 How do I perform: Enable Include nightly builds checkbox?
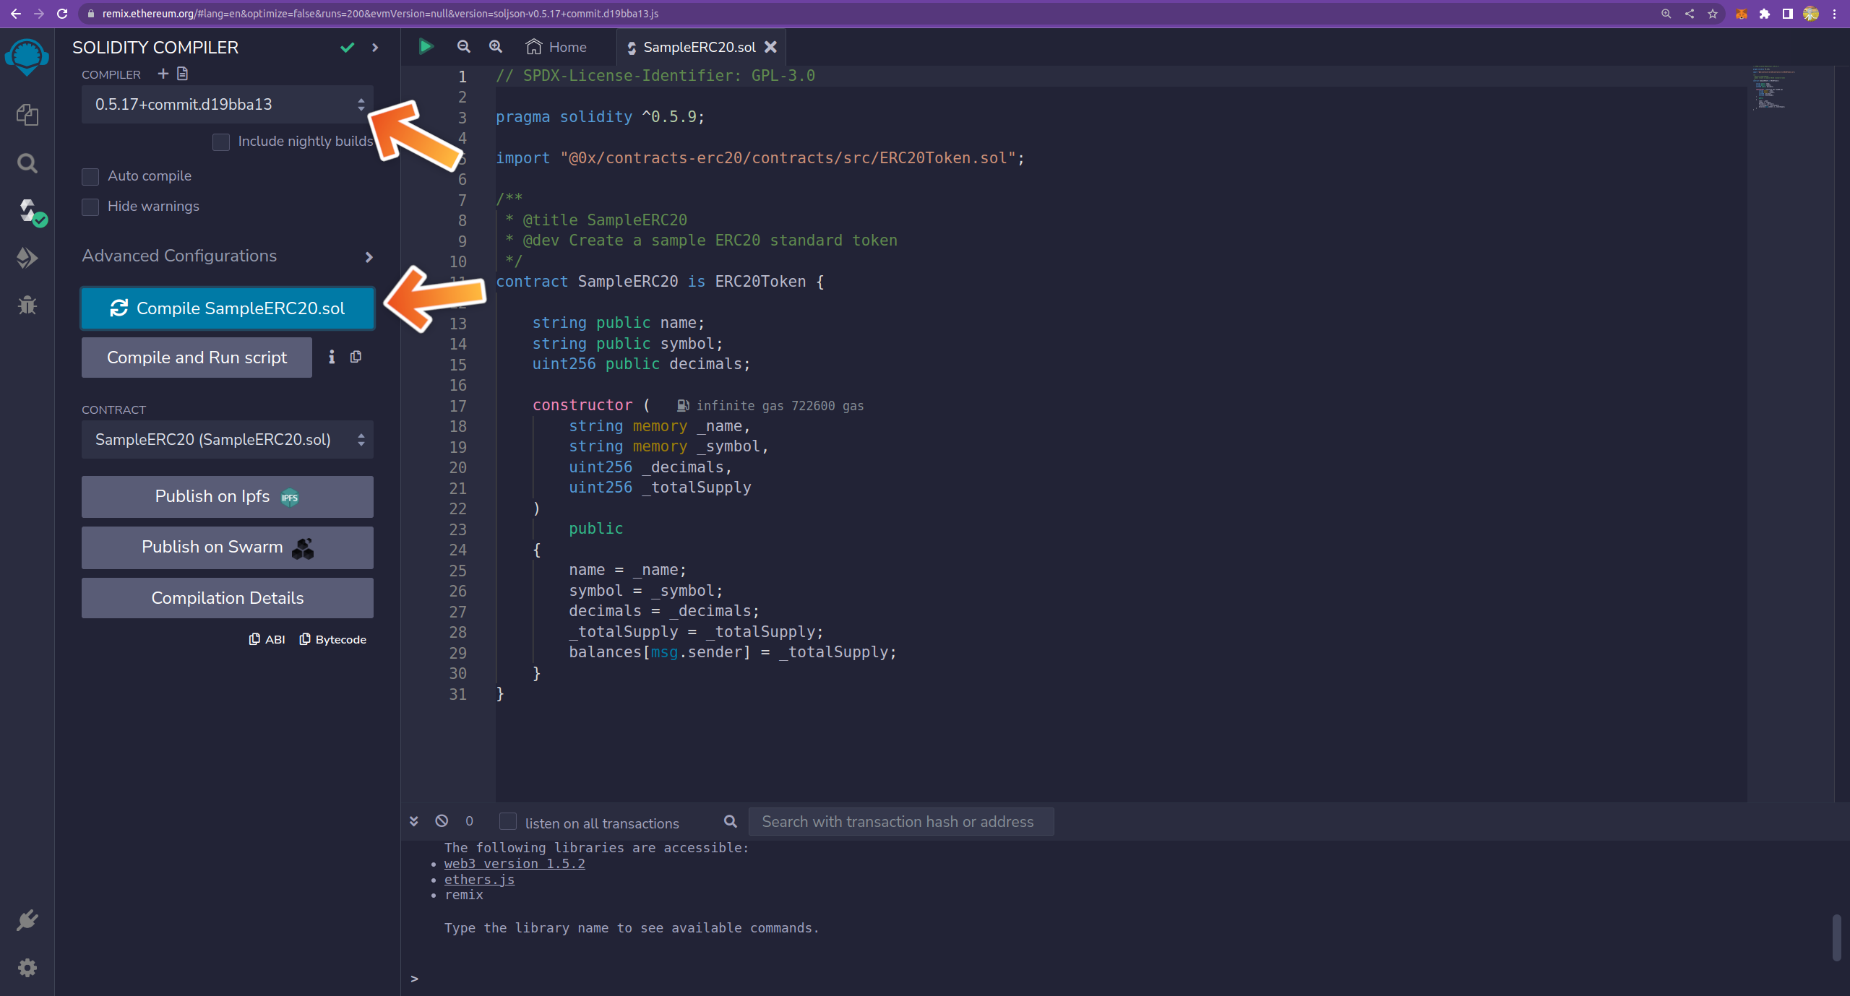pos(221,142)
